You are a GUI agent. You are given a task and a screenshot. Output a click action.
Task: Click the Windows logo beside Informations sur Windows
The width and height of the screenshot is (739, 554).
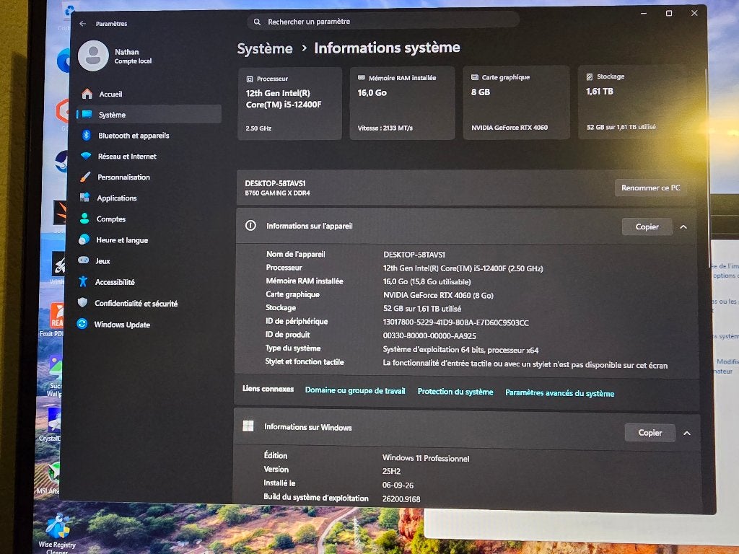pos(248,426)
